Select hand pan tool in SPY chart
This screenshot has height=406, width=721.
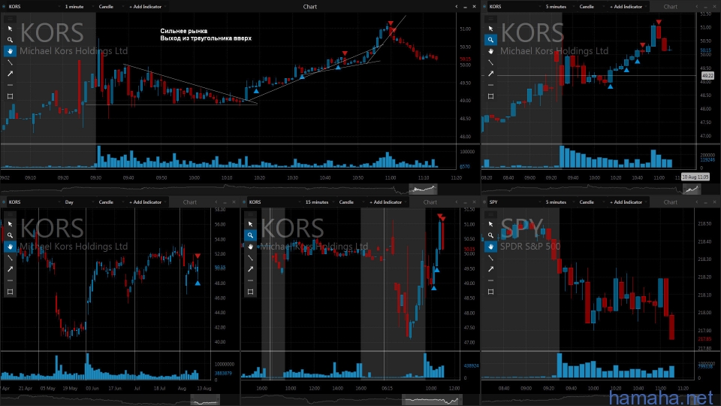point(490,247)
